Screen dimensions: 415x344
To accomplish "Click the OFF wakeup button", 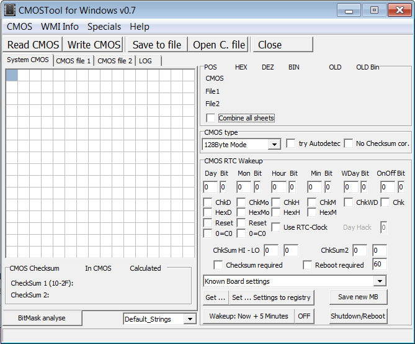I will click(304, 316).
